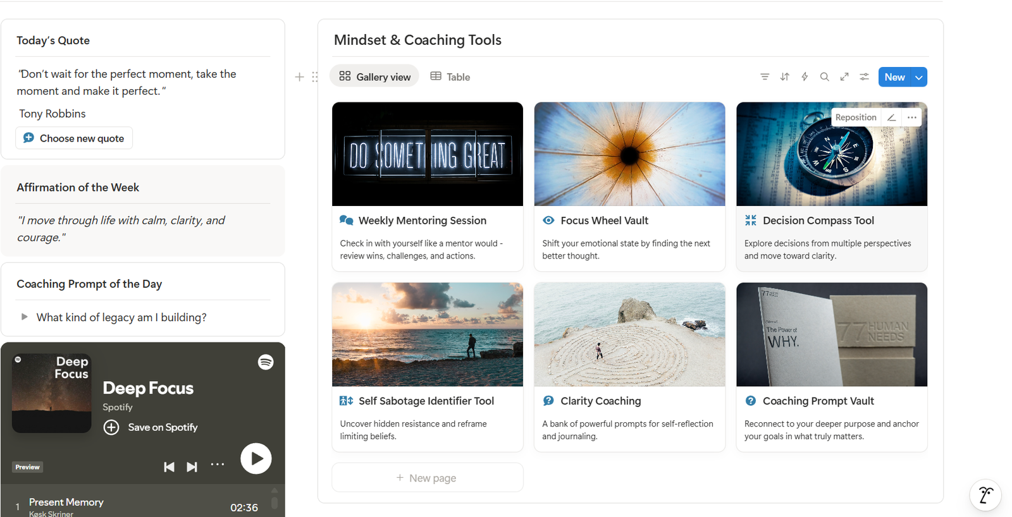
Task: Click the floating assistant icon bottom right
Action: 985,495
